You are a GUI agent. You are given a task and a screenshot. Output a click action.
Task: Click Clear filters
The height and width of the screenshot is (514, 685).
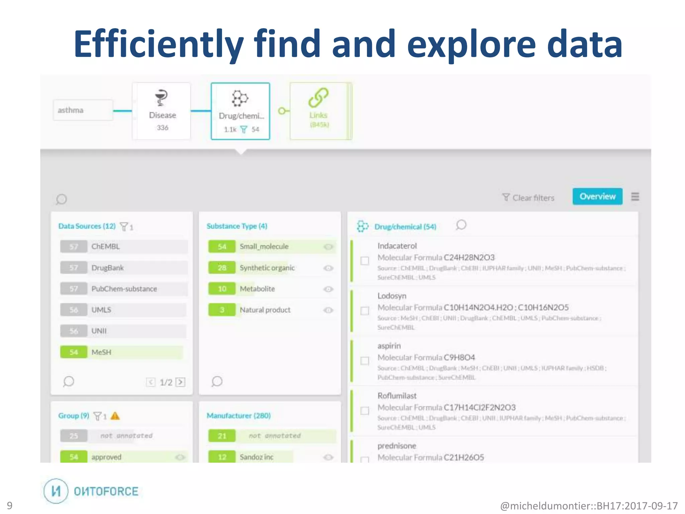528,198
